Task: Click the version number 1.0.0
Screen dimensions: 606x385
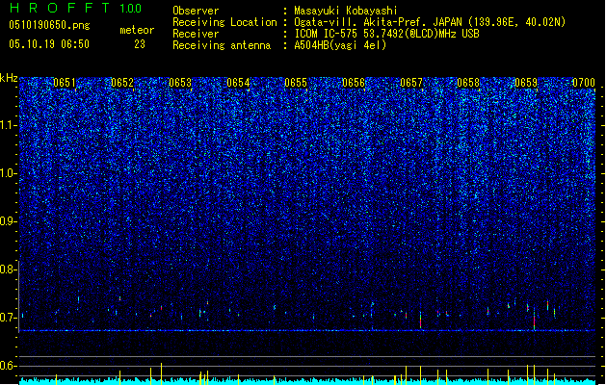Action: (x=131, y=9)
